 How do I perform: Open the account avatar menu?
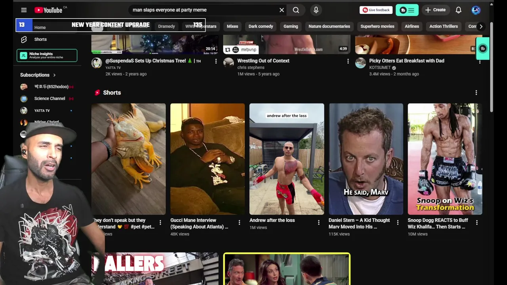[x=476, y=10]
